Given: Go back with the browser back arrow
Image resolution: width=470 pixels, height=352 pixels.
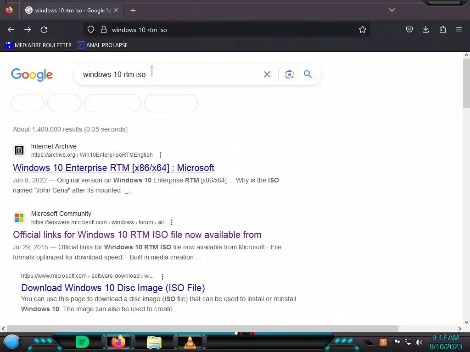Looking at the screenshot, I should point(11,30).
